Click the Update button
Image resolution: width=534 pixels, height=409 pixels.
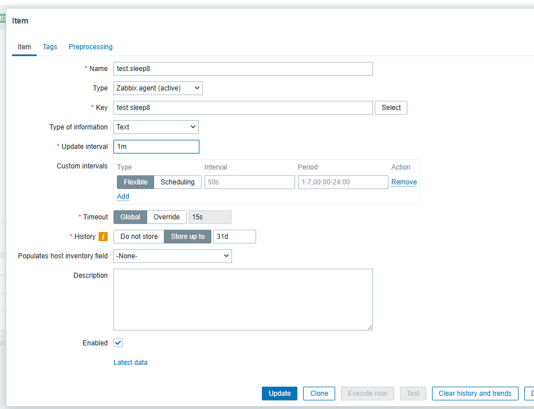280,394
